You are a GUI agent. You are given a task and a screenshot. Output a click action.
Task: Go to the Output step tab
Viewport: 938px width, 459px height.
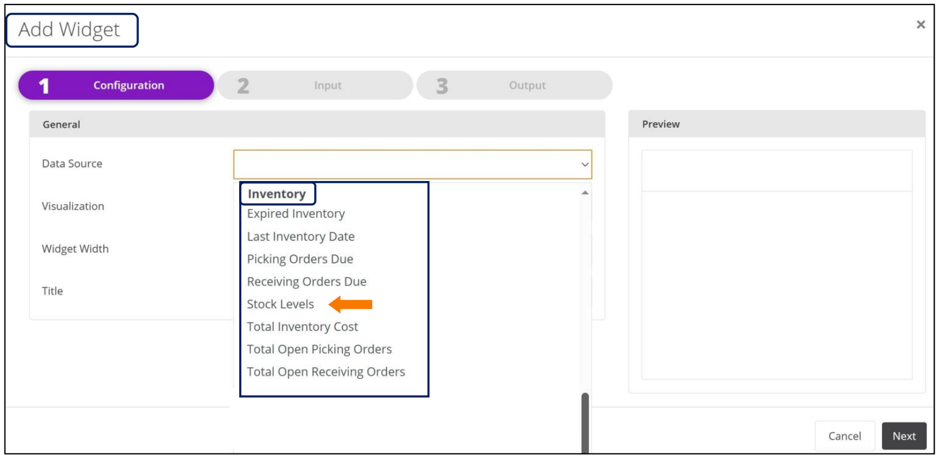(x=514, y=85)
